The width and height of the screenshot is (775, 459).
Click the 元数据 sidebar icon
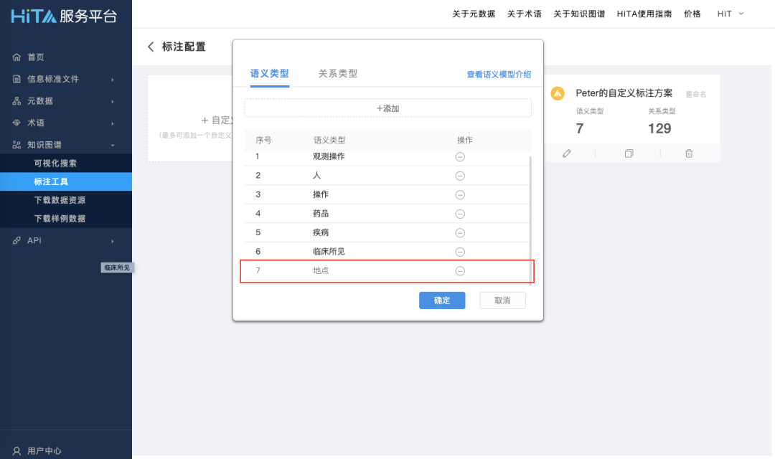click(17, 101)
